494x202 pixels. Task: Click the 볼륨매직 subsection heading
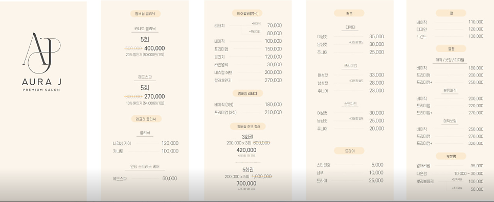[450, 90]
